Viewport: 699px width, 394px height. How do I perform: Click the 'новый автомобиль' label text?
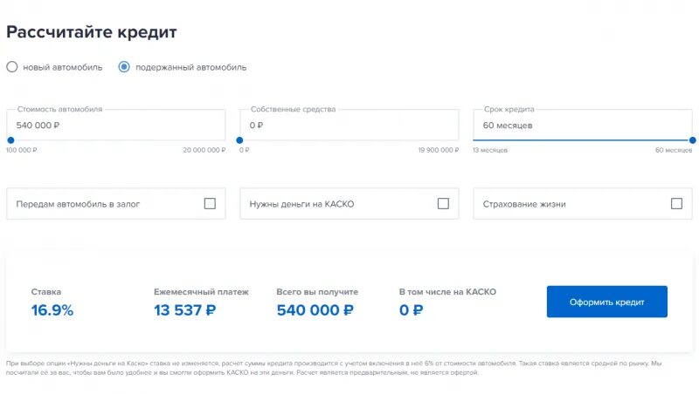62,68
